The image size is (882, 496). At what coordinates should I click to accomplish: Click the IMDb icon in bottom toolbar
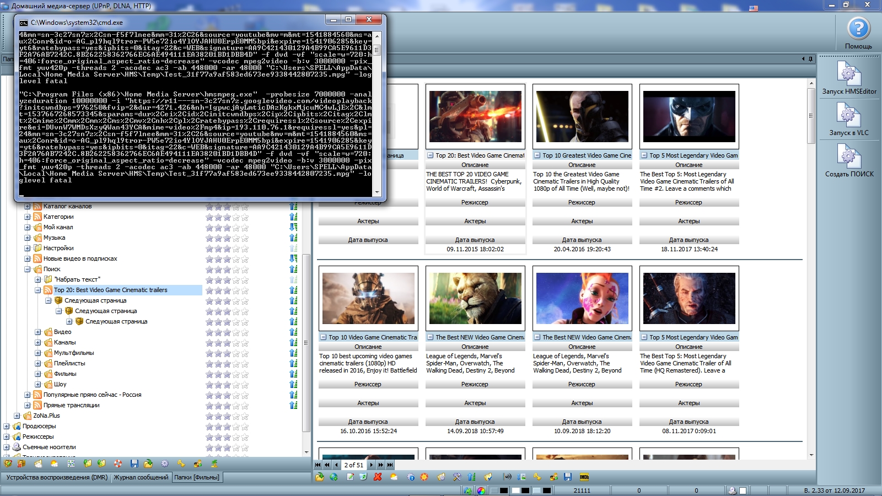coord(584,477)
